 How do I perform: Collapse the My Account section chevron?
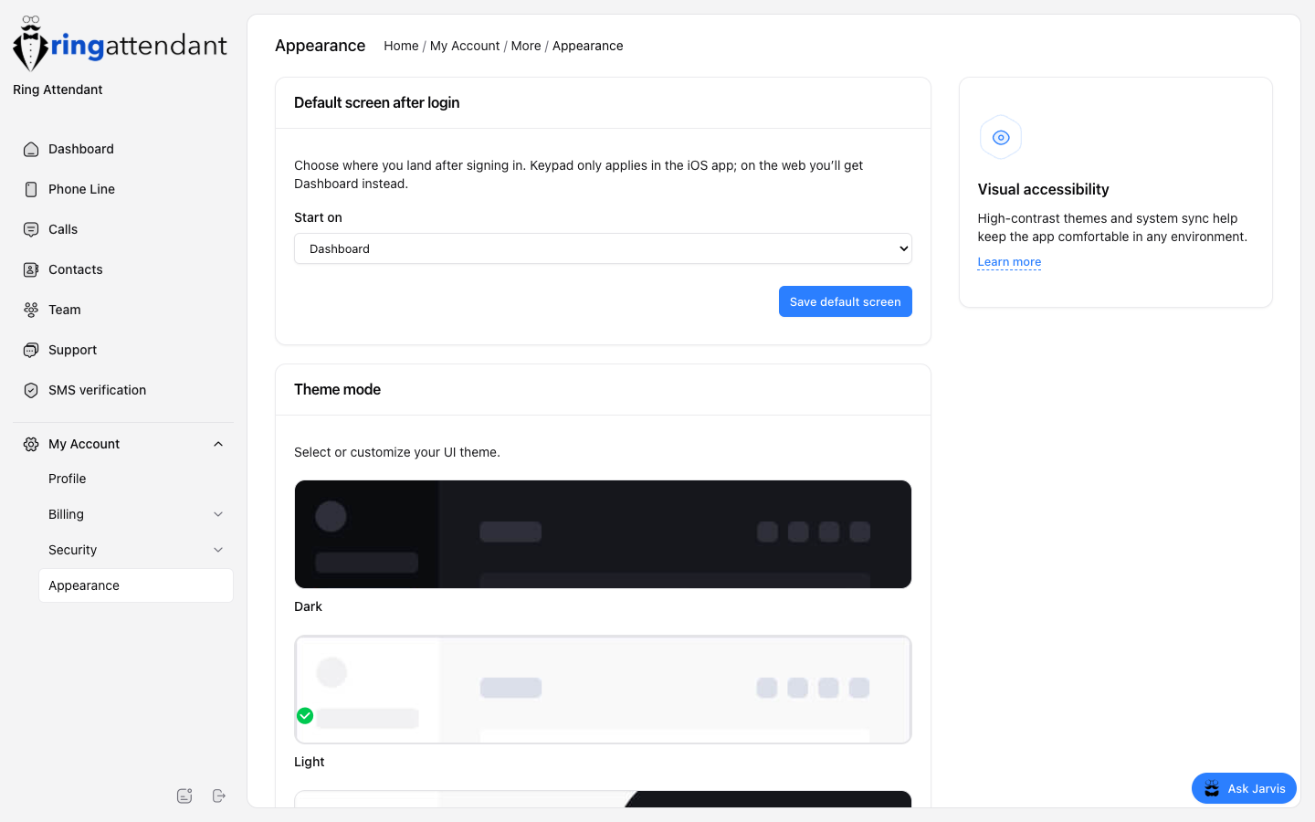pyautogui.click(x=218, y=444)
